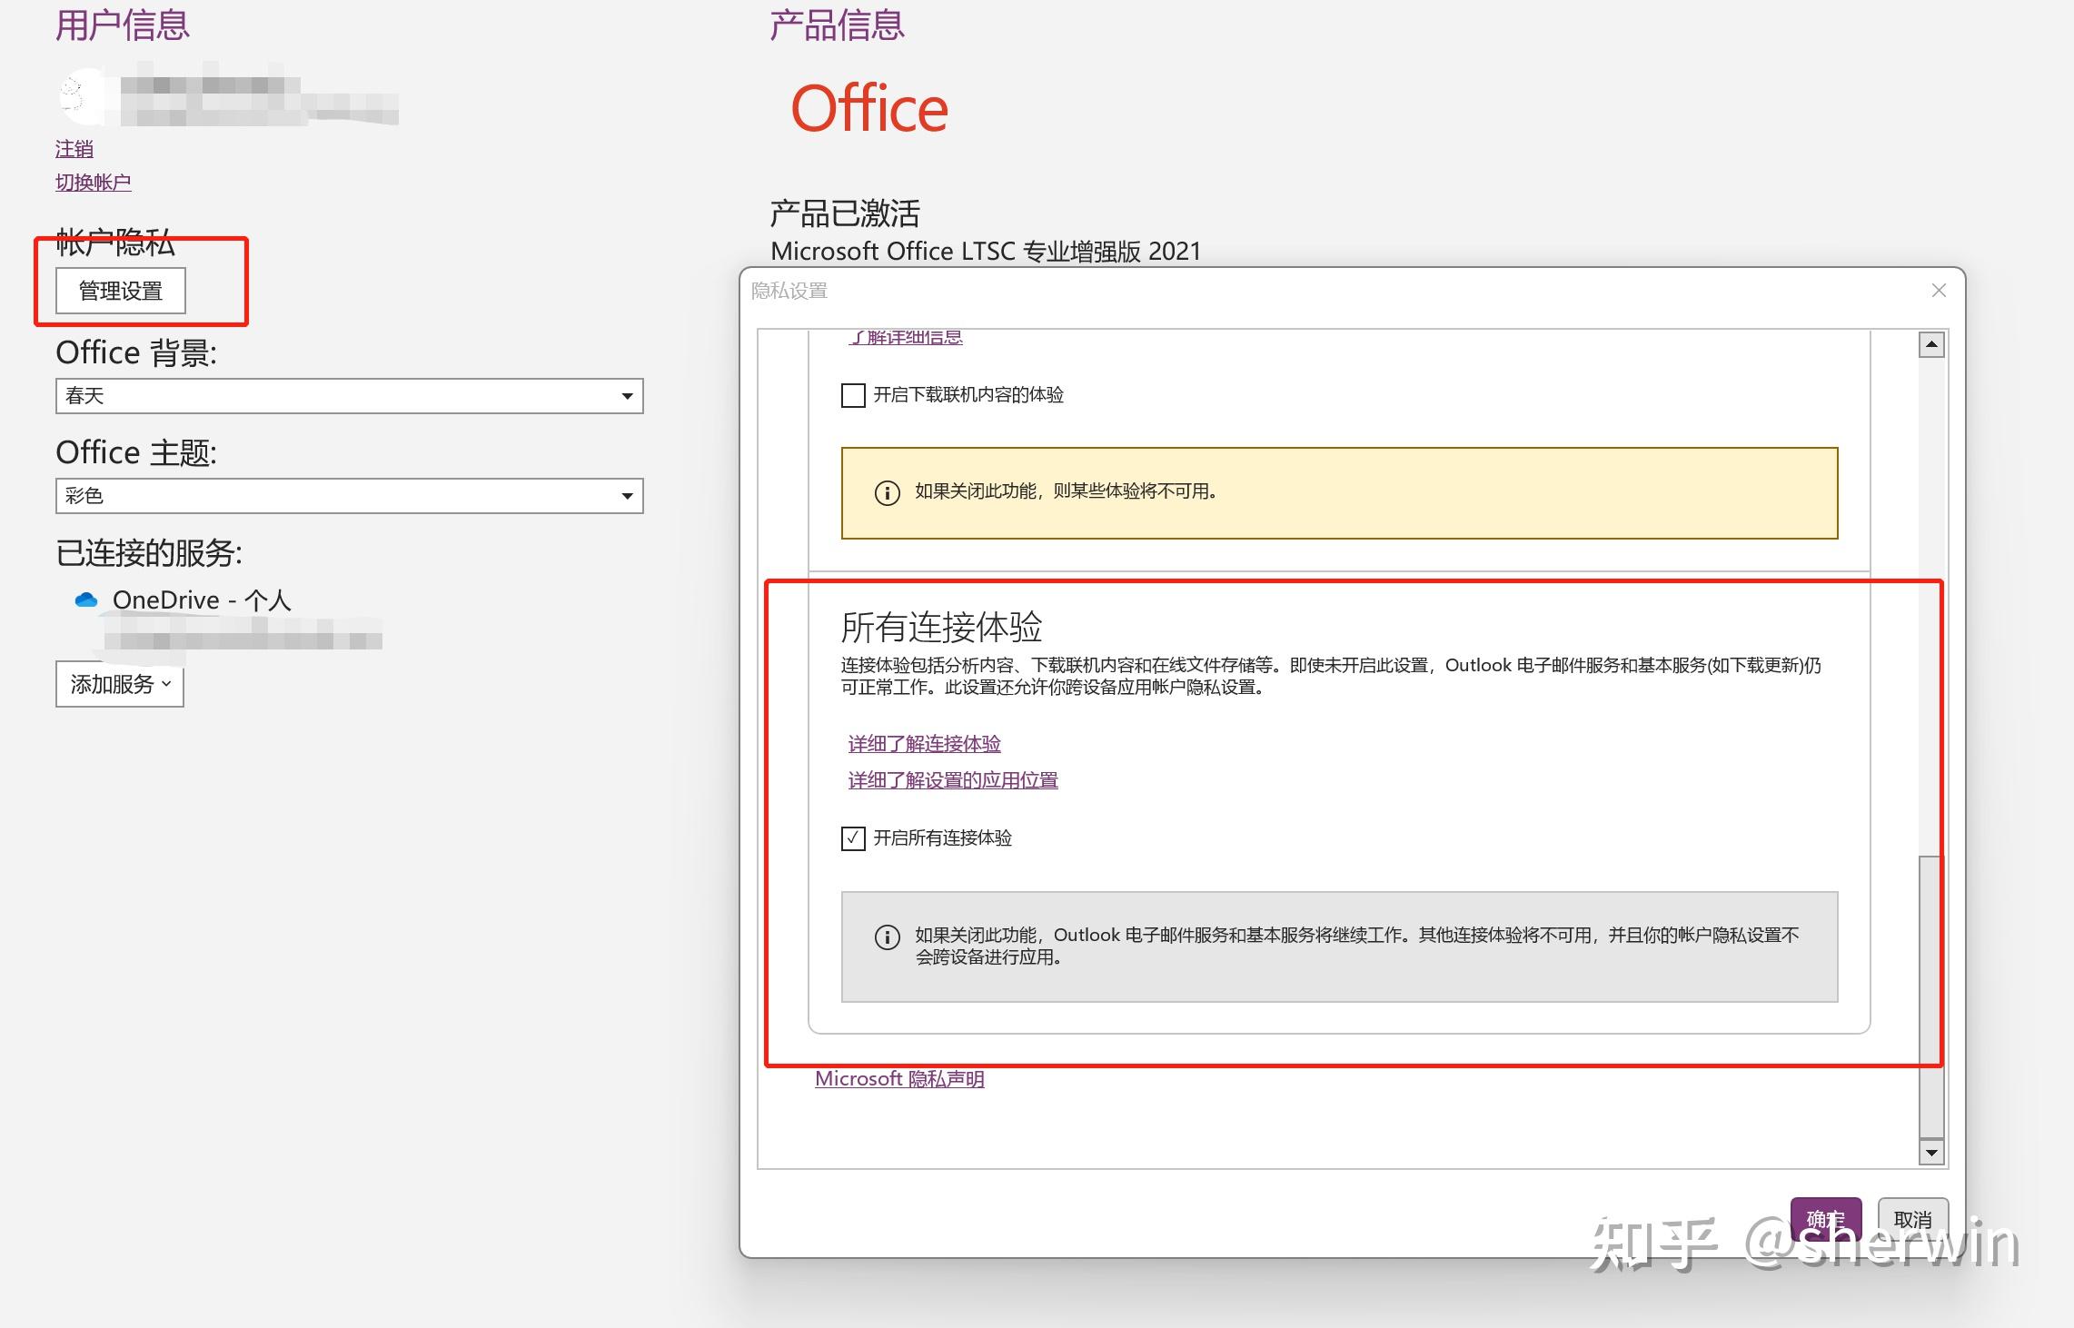The image size is (2074, 1328).
Task: Open the Office 背景 dropdown showing 春天
Action: (x=350, y=396)
